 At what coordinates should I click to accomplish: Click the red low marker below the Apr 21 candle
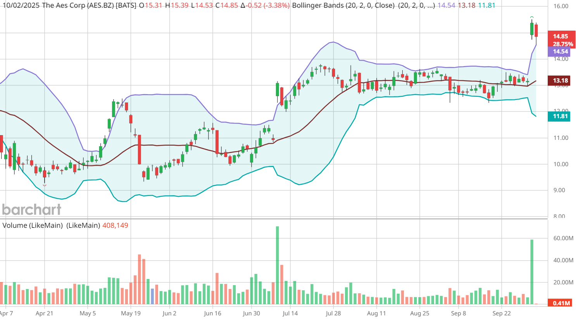point(45,185)
